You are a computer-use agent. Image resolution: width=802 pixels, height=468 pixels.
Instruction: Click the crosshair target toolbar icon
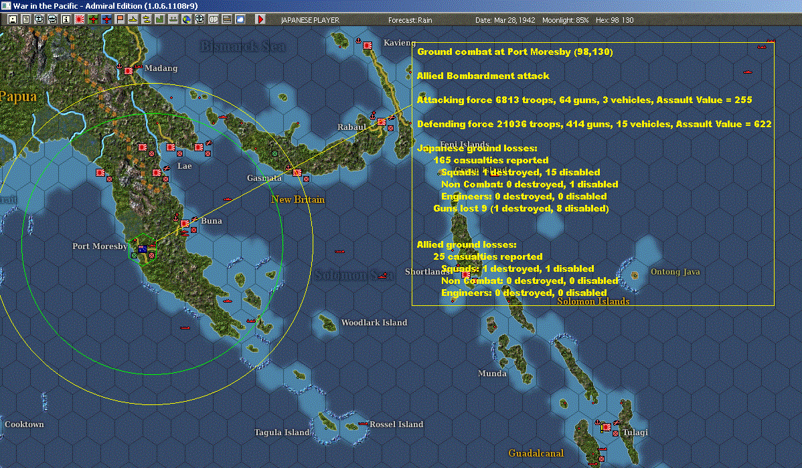[200, 19]
